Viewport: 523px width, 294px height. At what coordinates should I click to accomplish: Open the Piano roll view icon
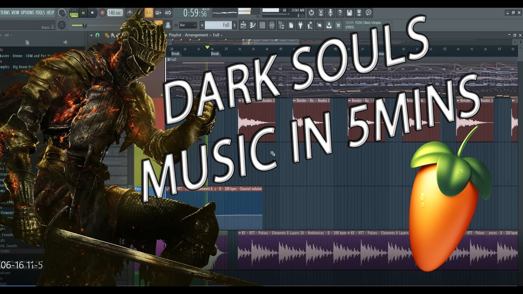(253, 25)
